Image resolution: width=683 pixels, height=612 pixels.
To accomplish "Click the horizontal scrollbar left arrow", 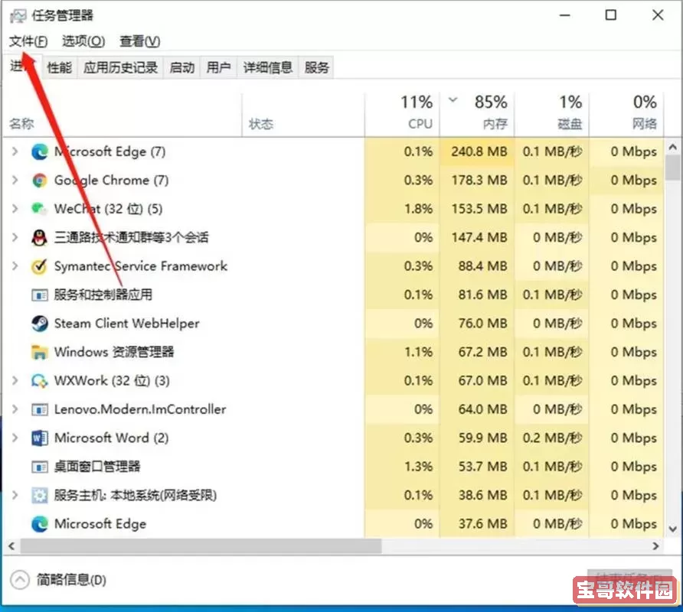I will pyautogui.click(x=11, y=546).
